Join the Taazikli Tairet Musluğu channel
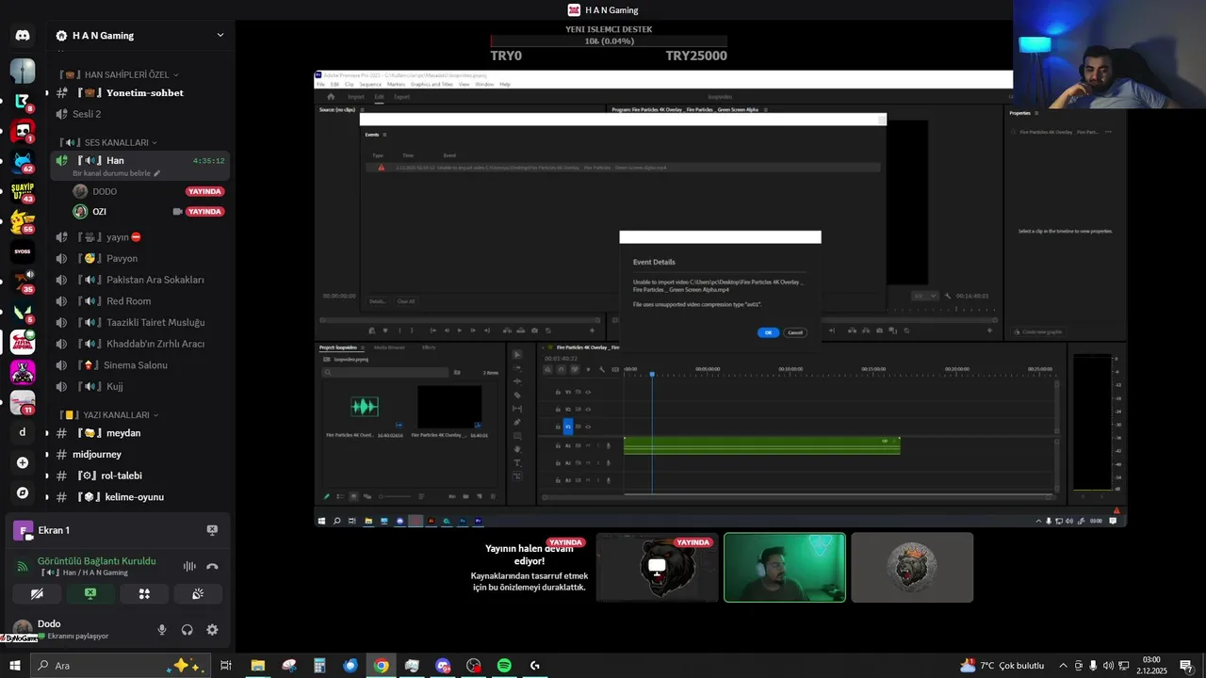 coord(140,322)
